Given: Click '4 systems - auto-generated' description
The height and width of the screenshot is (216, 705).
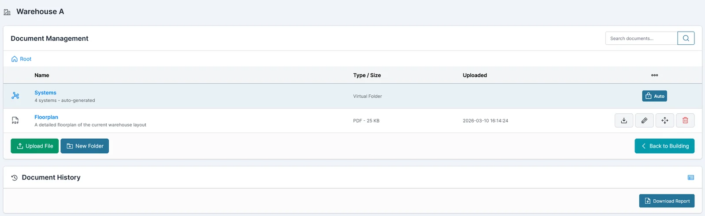Looking at the screenshot, I should point(65,100).
